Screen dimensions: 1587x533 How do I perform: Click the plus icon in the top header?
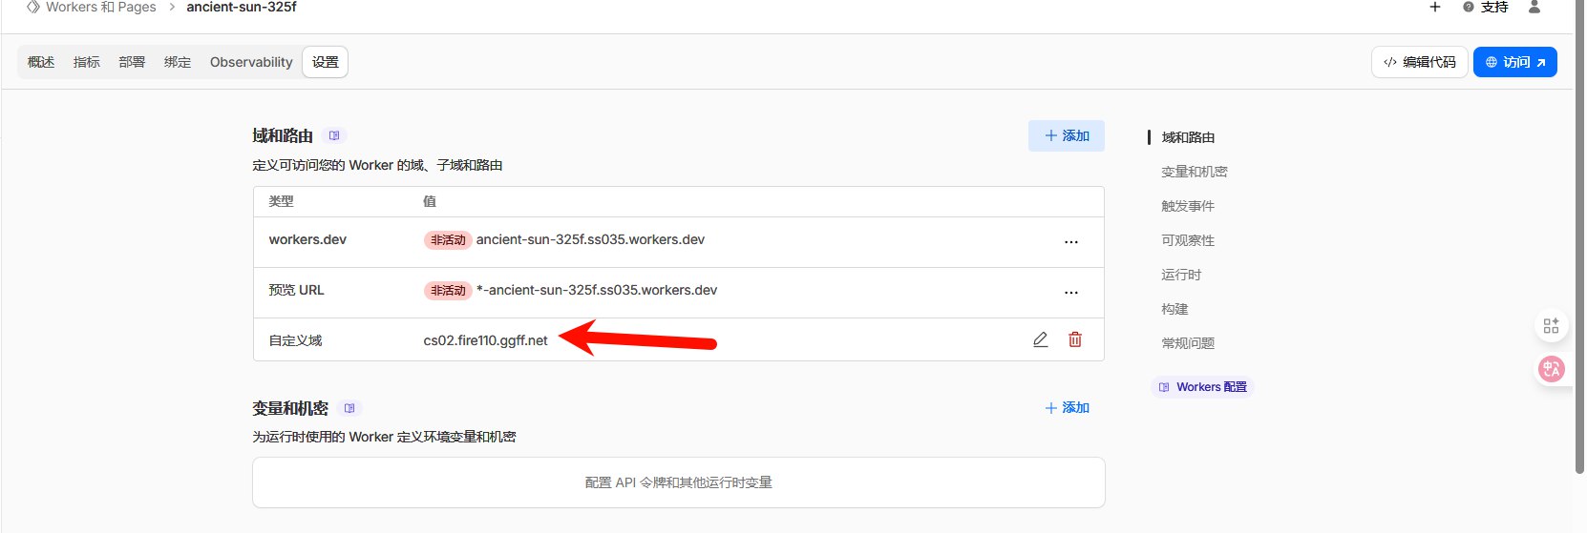1434,8
